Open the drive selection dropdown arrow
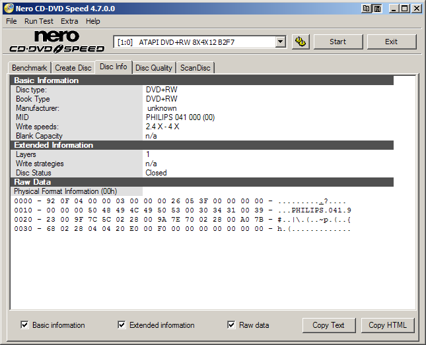 click(280, 42)
